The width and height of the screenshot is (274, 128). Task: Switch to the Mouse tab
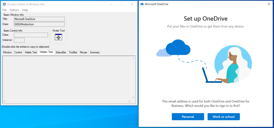[83, 52]
